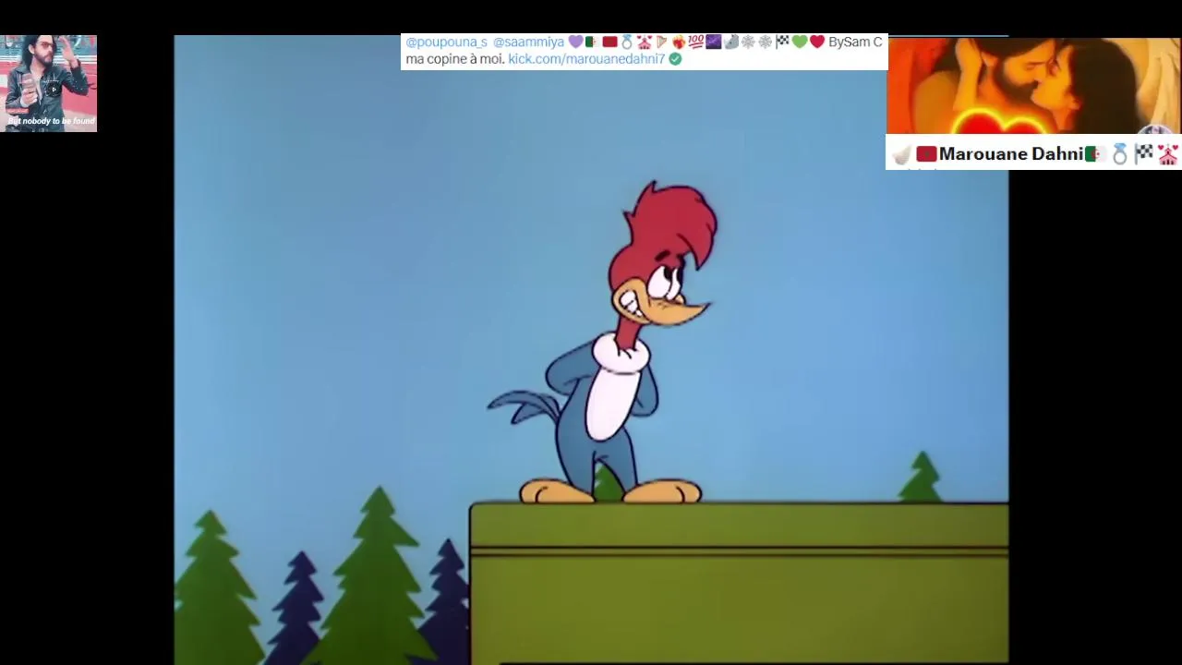This screenshot has width=1182, height=665.
Task: Open the thumbnail of the man holding a phone
Action: (48, 83)
